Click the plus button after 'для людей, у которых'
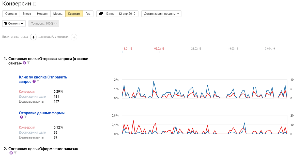 (x=74, y=37)
